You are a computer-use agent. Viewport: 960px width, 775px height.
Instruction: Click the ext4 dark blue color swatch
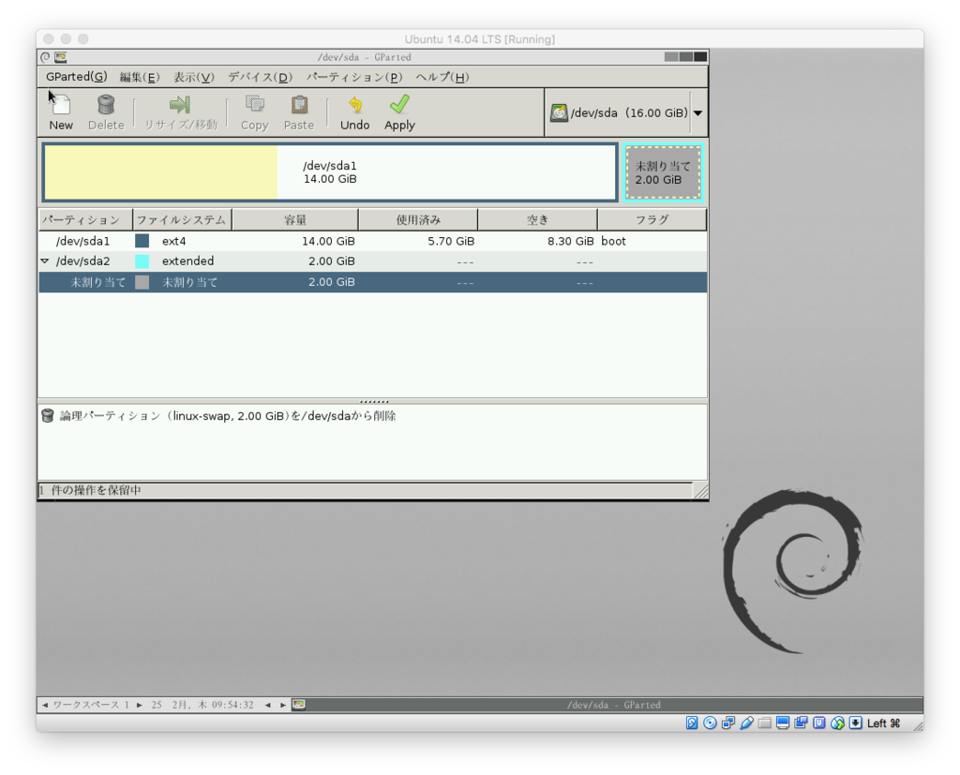pos(142,241)
